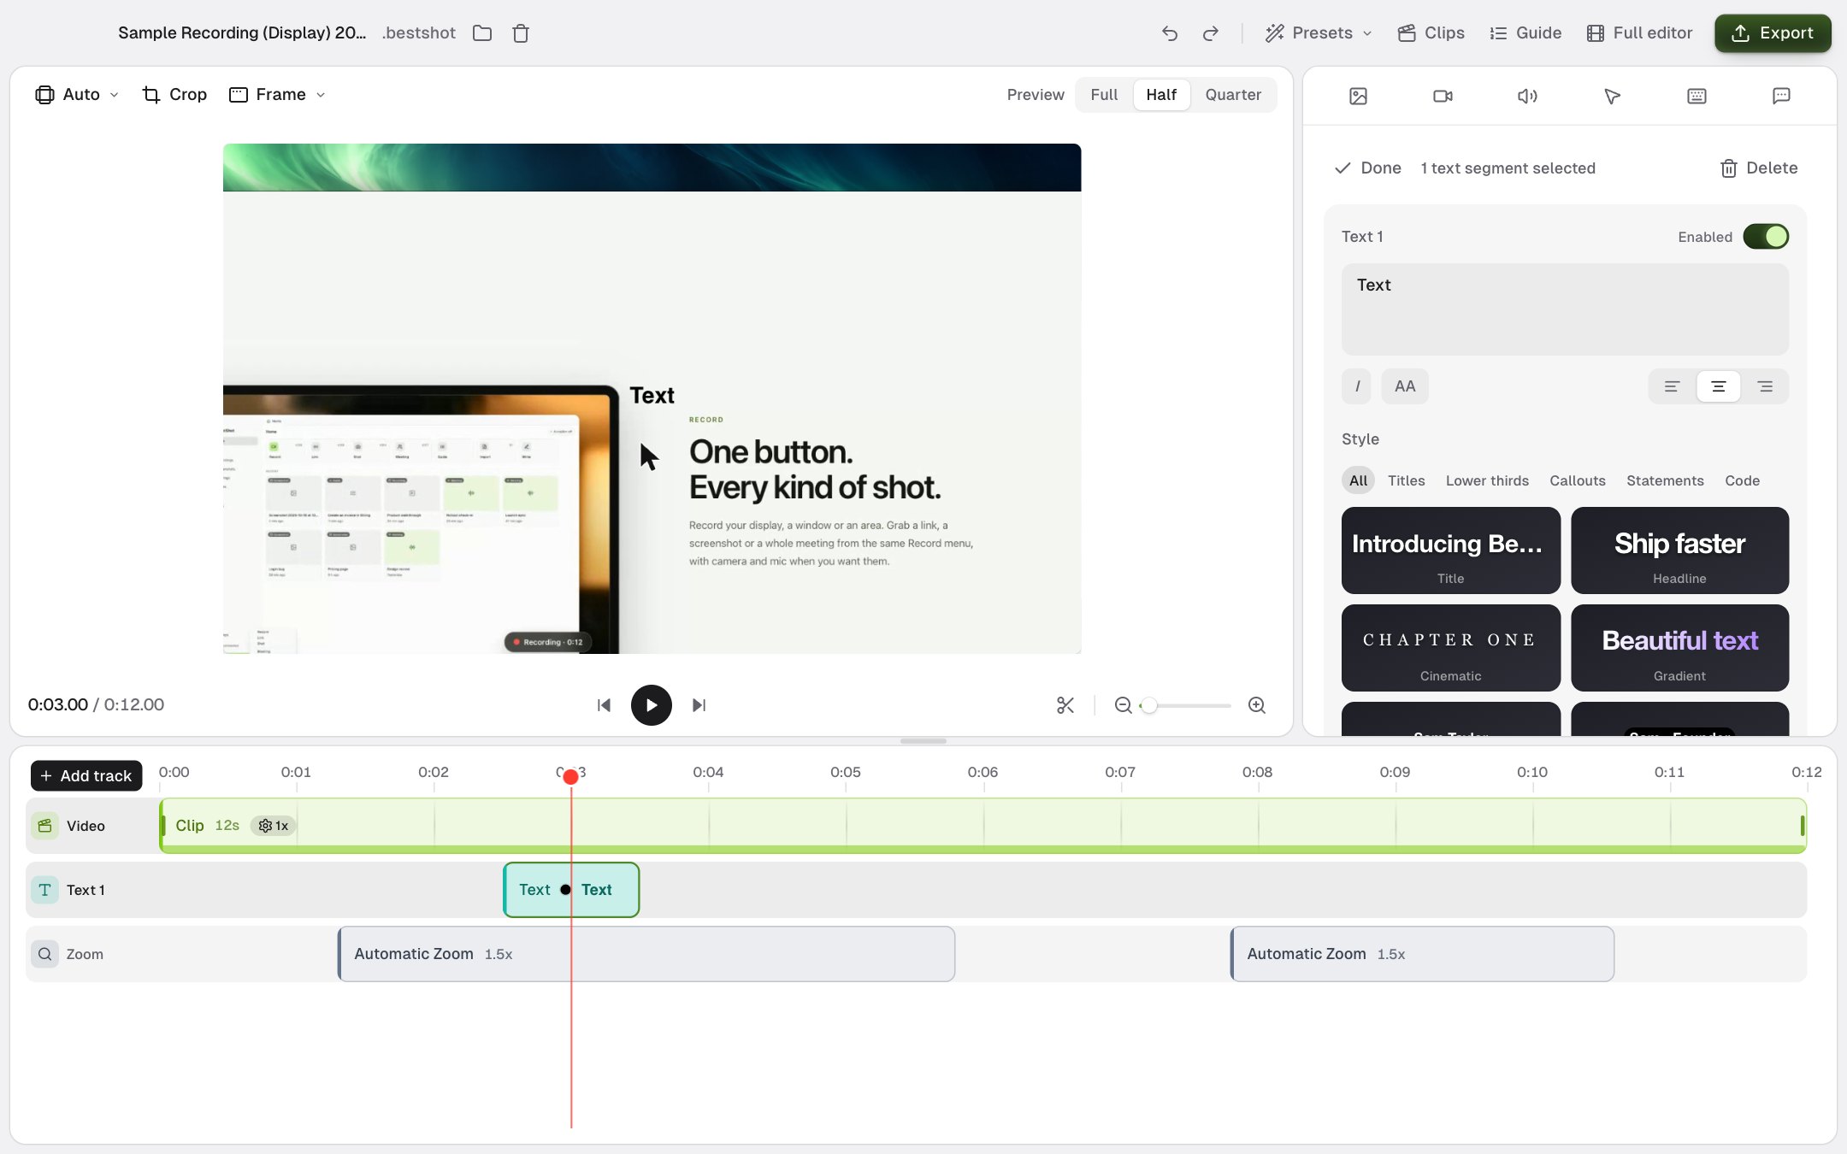The height and width of the screenshot is (1154, 1847).
Task: Click the red playhead marker
Action: pyautogui.click(x=570, y=776)
